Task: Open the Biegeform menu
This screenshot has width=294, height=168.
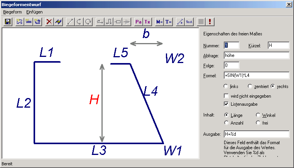Action: pyautogui.click(x=11, y=12)
